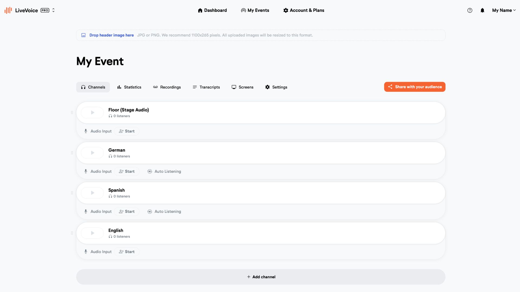Image resolution: width=520 pixels, height=292 pixels.
Task: Click the drag handle beside the German channel
Action: [x=72, y=153]
